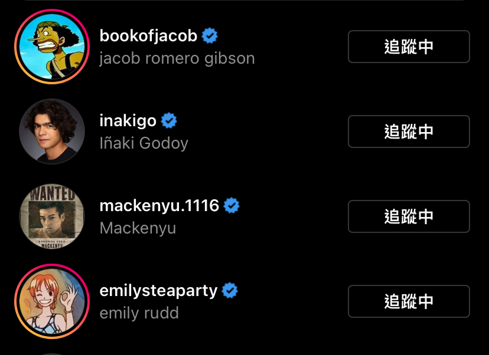Open the bookofjacob username link
Screen dimensions: 489x355
click(x=148, y=36)
